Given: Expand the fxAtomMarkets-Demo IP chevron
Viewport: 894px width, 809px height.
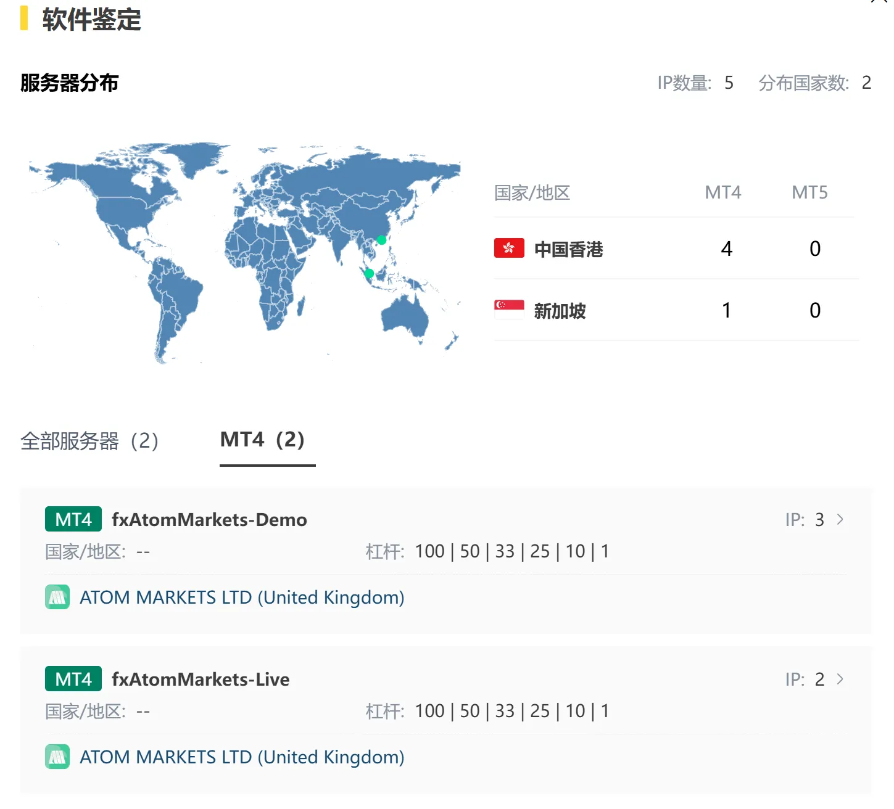Looking at the screenshot, I should 840,519.
